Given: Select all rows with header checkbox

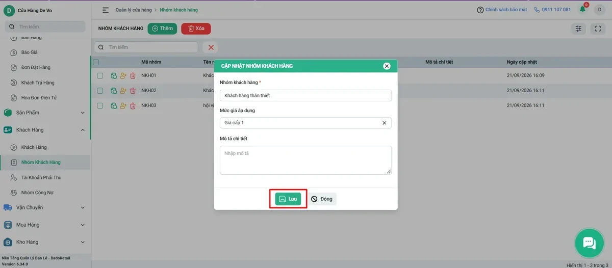Looking at the screenshot, I should tap(96, 62).
